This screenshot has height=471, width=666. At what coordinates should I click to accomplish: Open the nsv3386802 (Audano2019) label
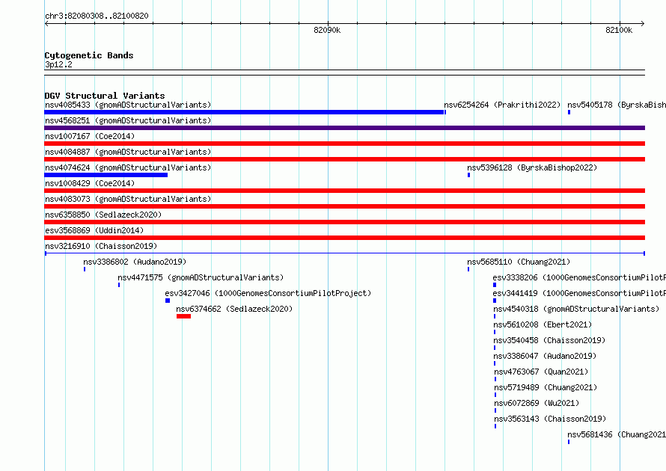(135, 262)
